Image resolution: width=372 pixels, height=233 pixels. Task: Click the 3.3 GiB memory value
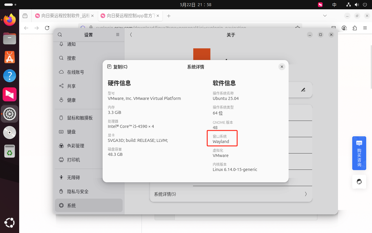click(115, 112)
